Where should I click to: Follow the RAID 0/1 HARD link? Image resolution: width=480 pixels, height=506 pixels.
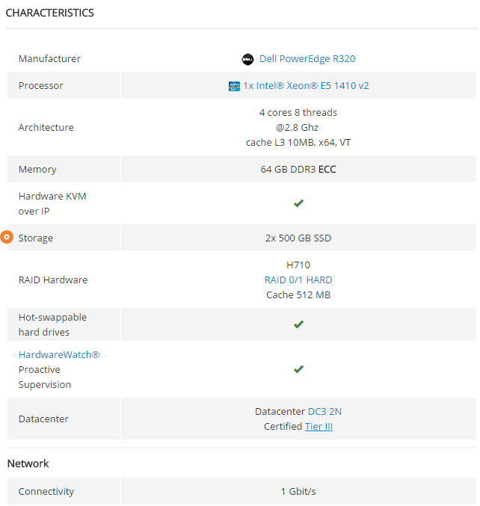pos(298,280)
